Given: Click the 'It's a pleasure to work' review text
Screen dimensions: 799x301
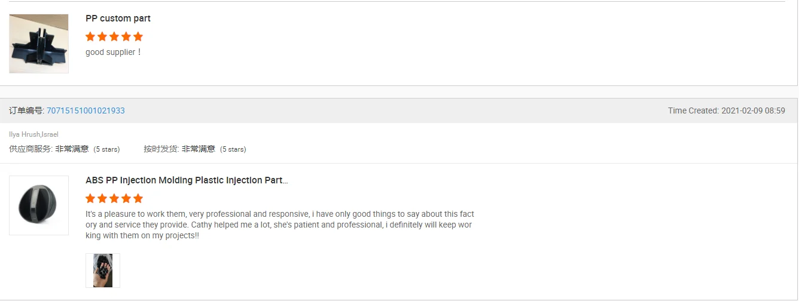Looking at the screenshot, I should (x=280, y=225).
